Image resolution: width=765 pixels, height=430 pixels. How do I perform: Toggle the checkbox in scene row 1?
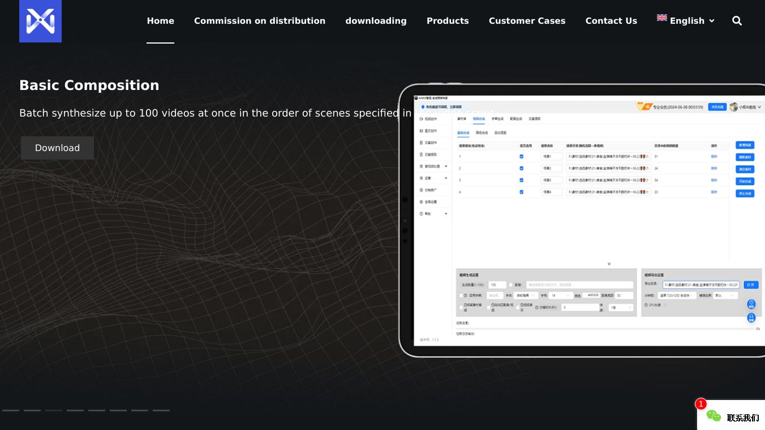(x=521, y=156)
